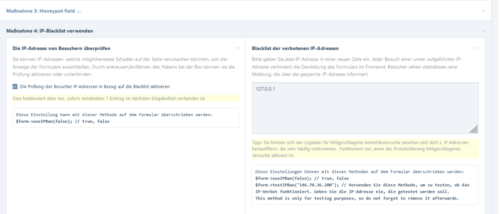Uncheck the Besucher IP-Adressen Blacklist-Prüfung checkbox

click(15, 87)
